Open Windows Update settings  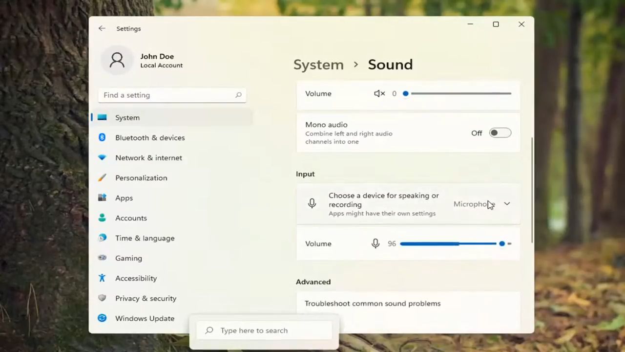point(145,318)
